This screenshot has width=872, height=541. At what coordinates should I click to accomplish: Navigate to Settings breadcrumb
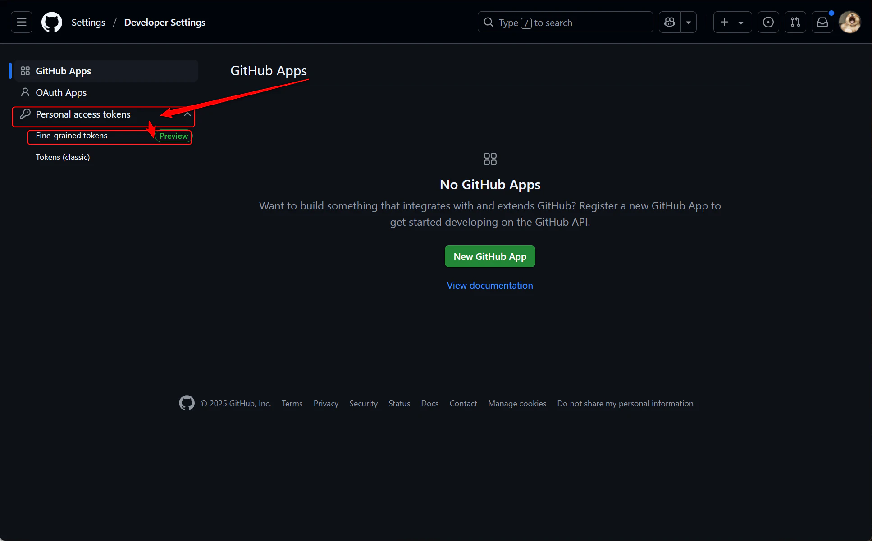coord(88,23)
